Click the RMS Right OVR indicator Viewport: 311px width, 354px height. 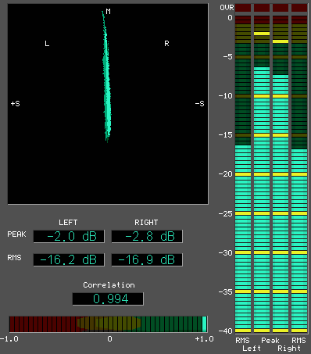(299, 8)
